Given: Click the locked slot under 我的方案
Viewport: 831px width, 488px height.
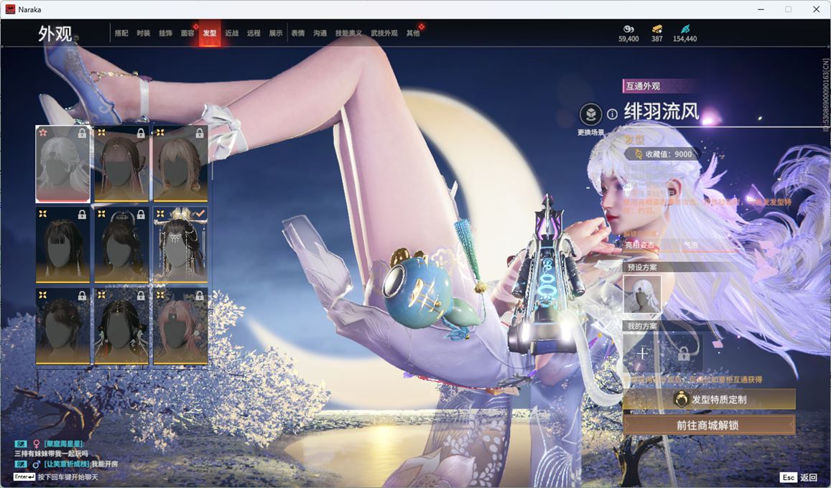Looking at the screenshot, I should [x=683, y=352].
